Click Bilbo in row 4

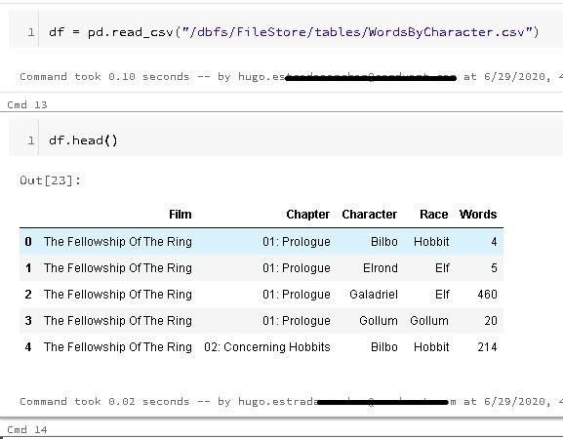384,347
